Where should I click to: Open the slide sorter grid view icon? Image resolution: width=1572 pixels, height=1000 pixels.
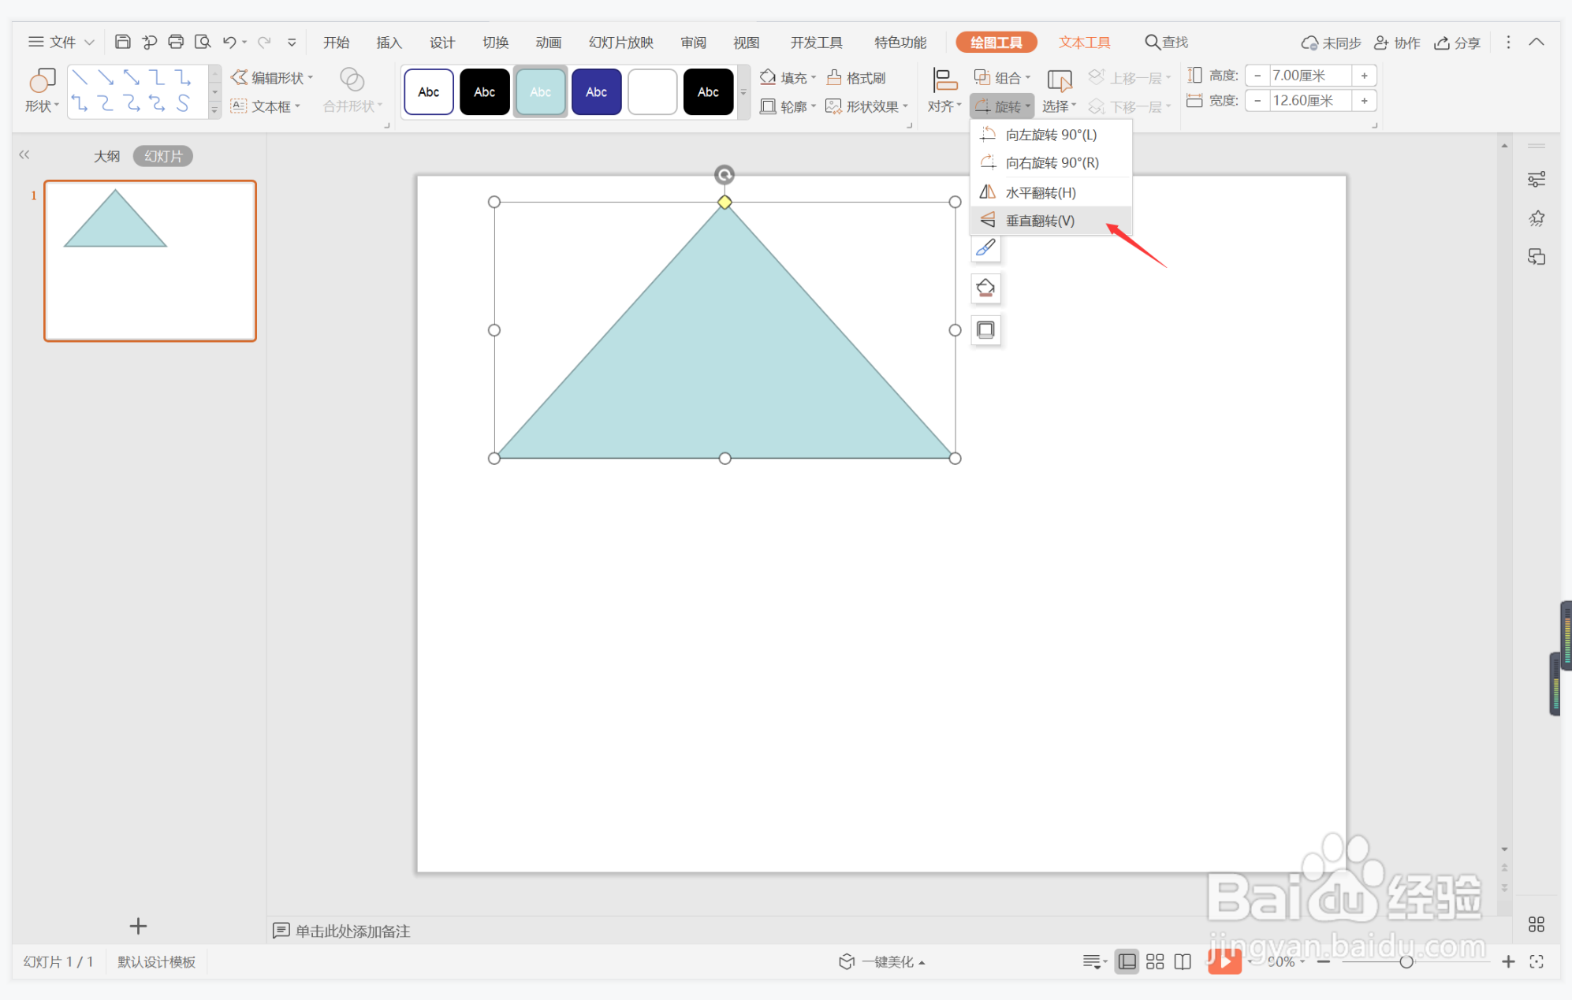click(x=1155, y=961)
